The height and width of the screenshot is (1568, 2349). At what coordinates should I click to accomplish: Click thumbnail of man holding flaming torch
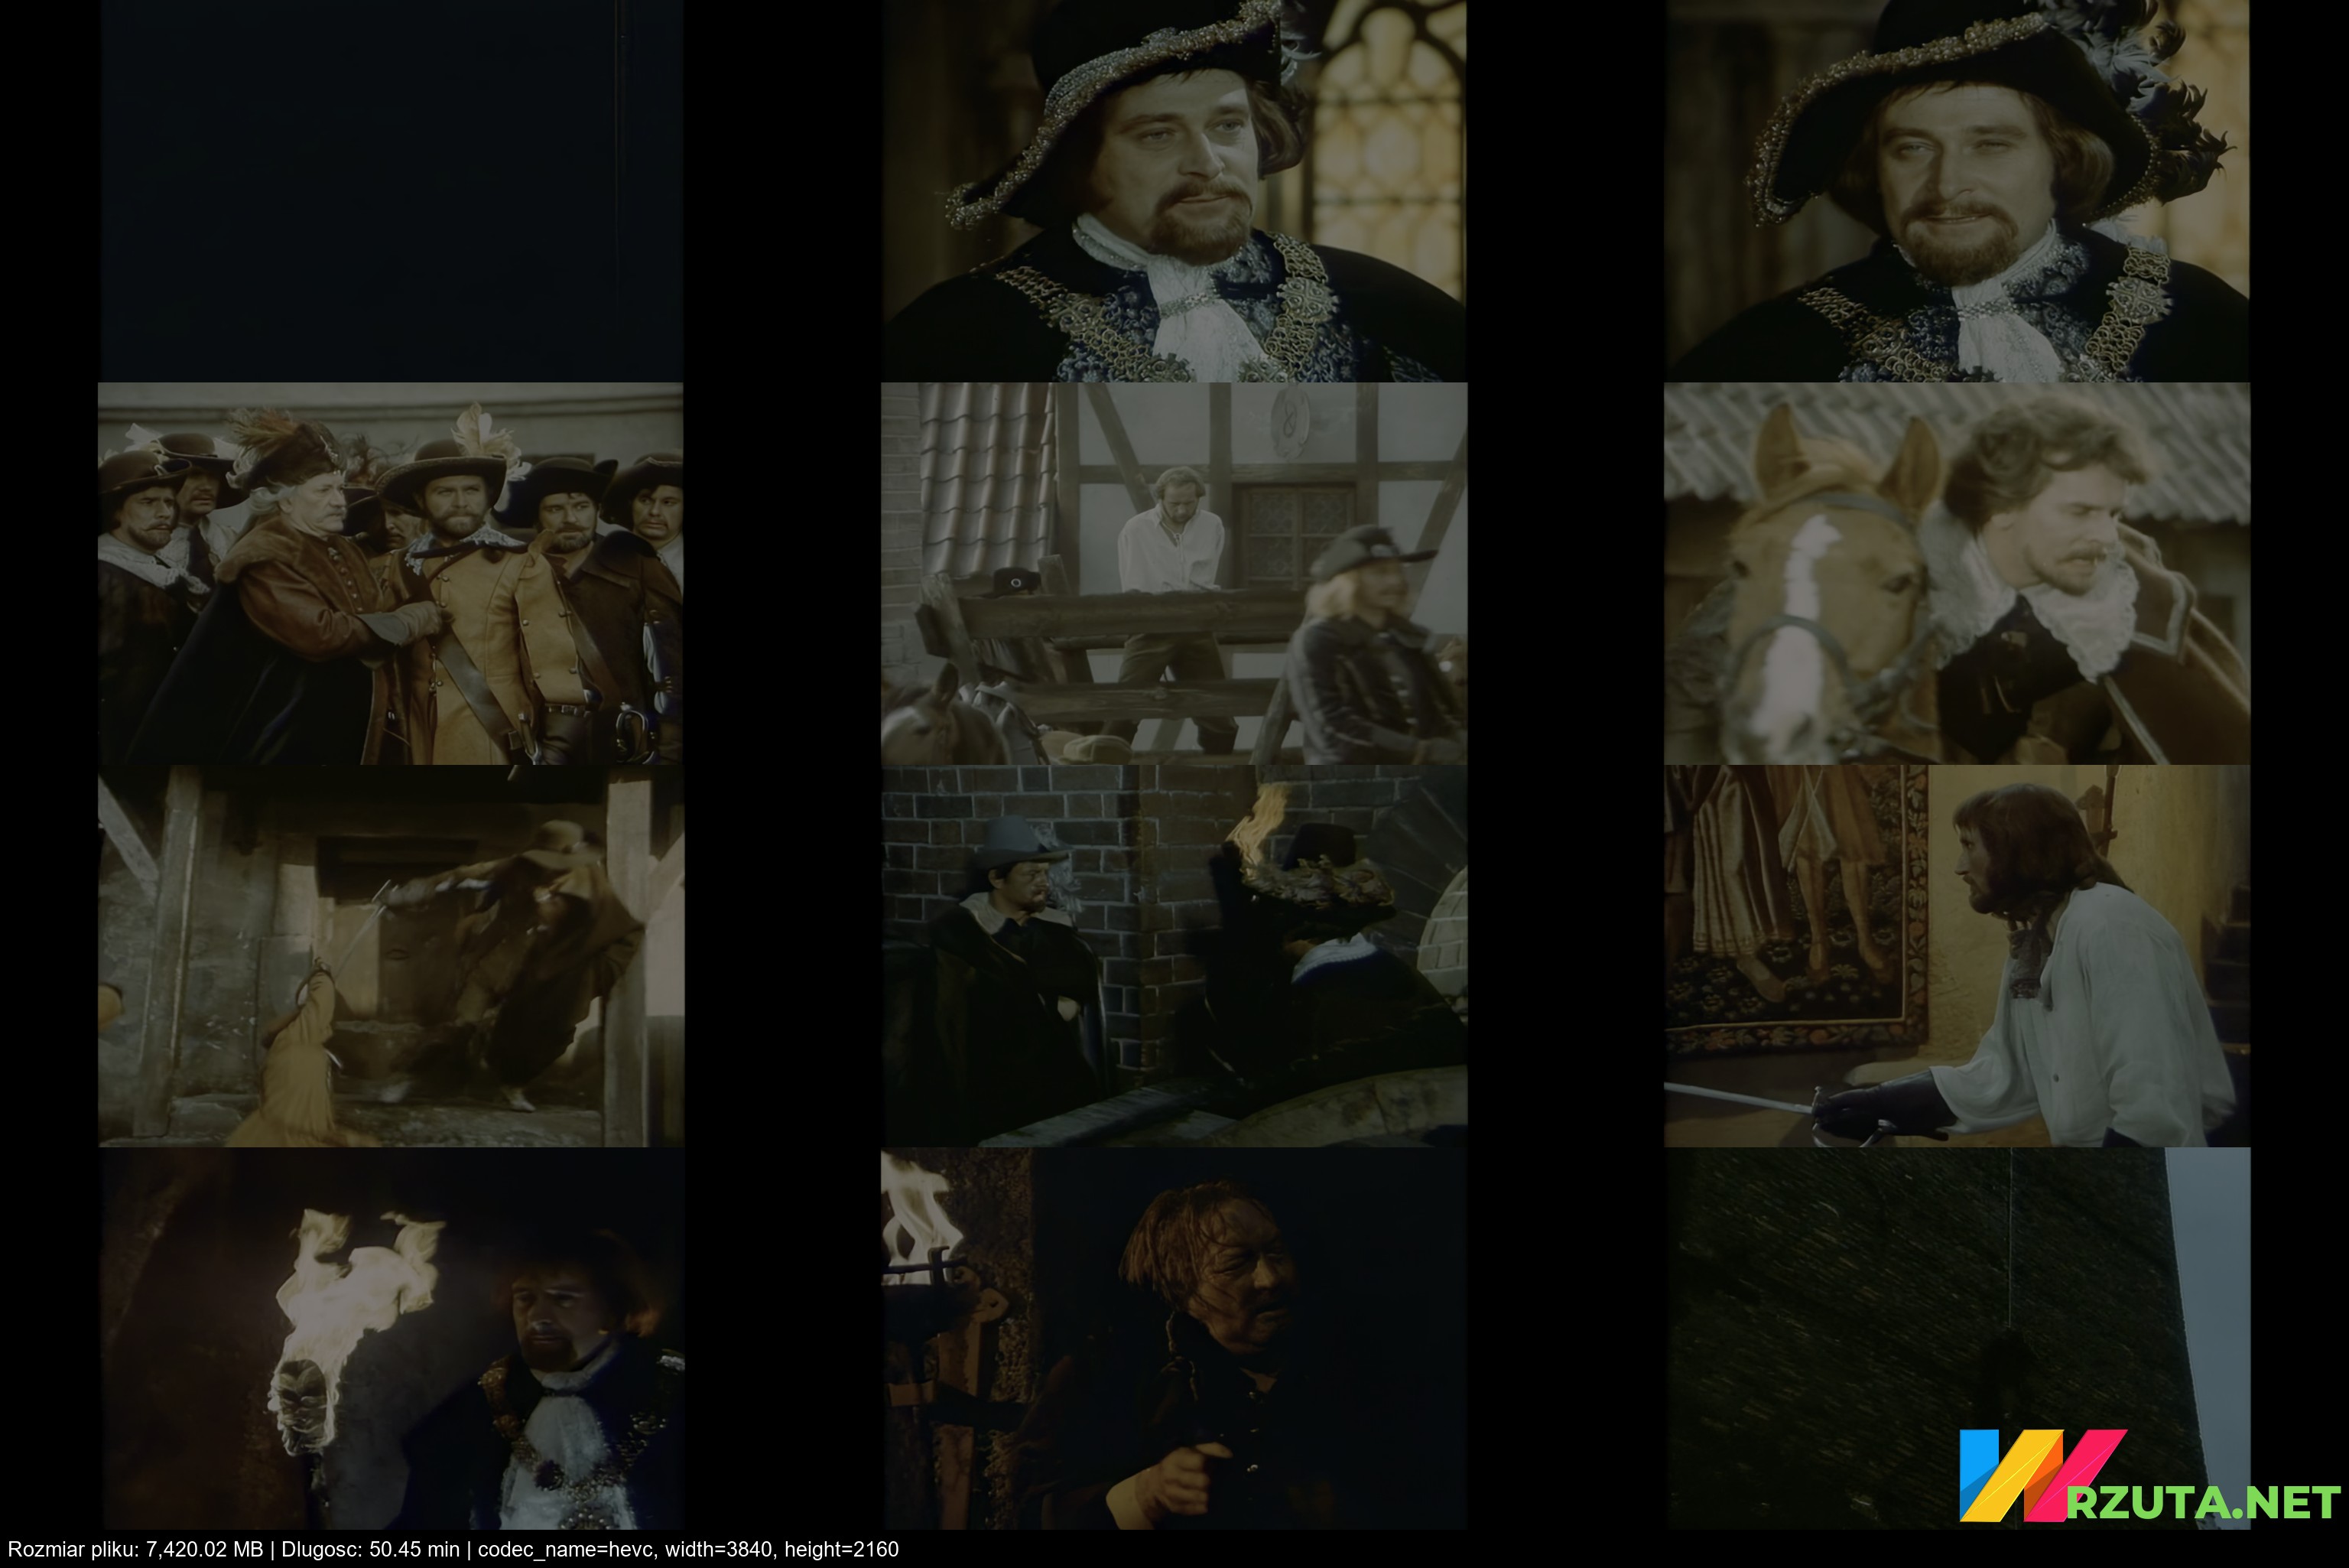[391, 1338]
